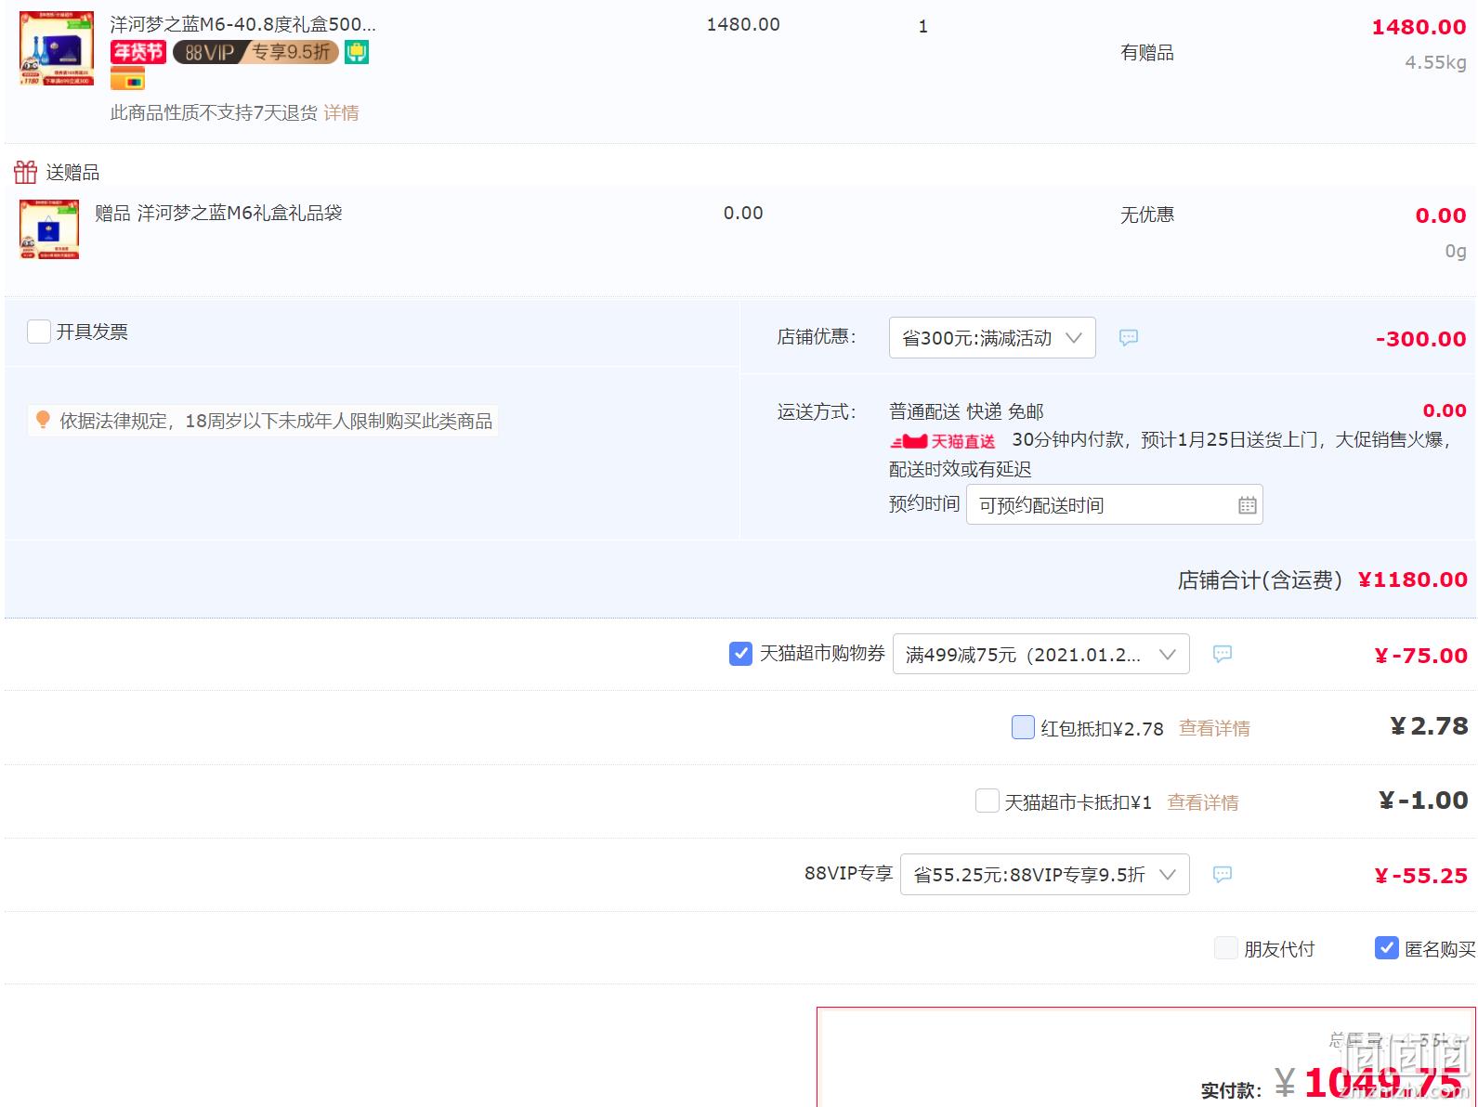Check the 天猫超市卡抵扣¥1 checkbox
This screenshot has height=1107, width=1478.
click(987, 801)
